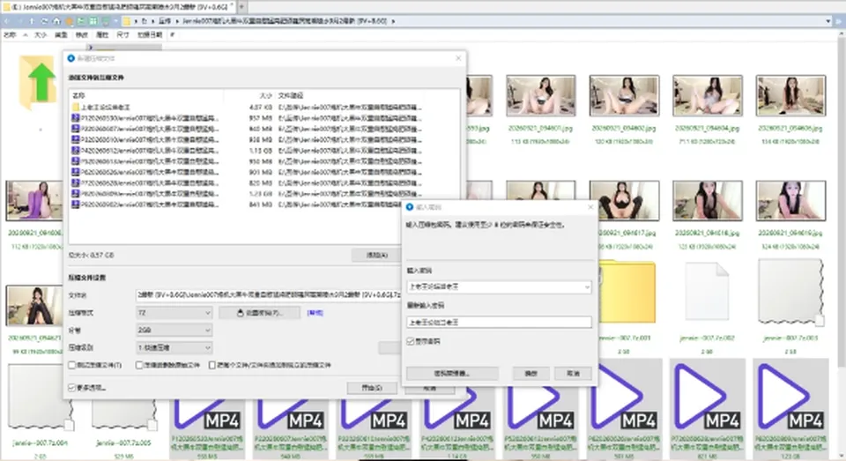Click the yellow folder behind password dialog

627,292
